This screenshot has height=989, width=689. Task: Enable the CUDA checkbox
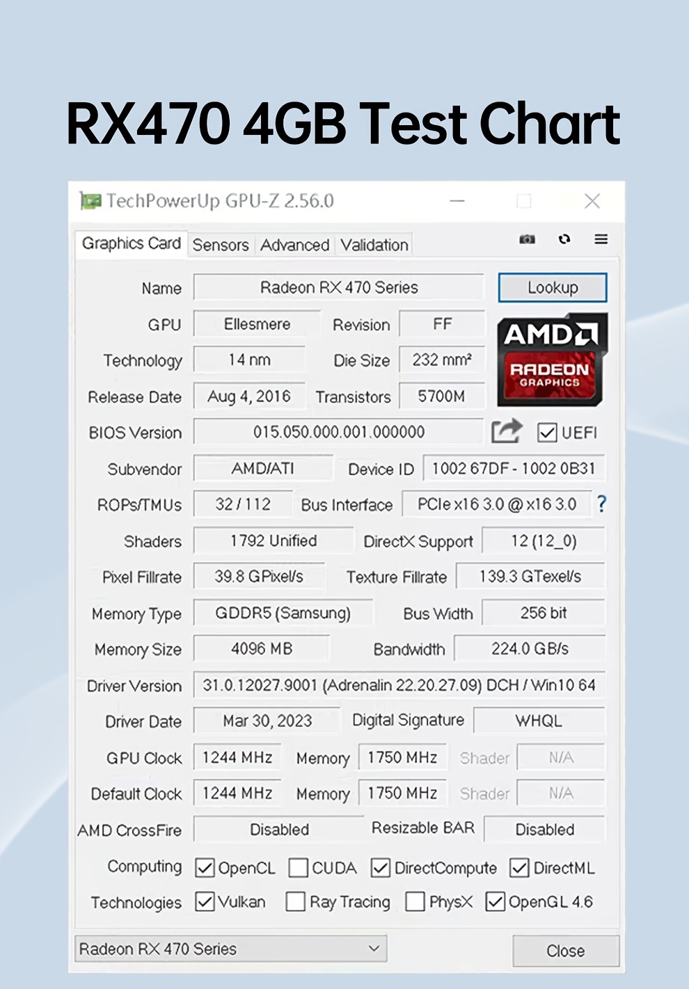click(x=298, y=868)
